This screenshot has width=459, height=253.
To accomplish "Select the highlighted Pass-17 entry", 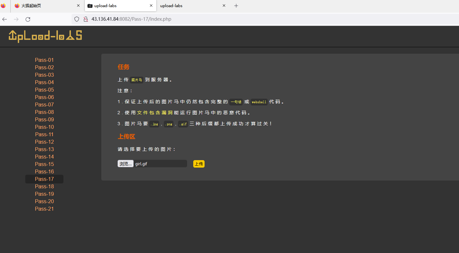I will (x=44, y=179).
